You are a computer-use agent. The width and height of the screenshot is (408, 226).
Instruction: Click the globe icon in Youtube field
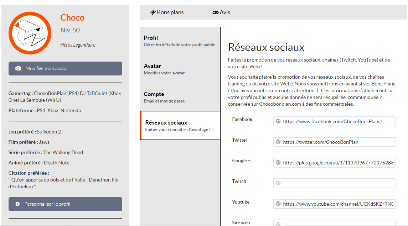click(x=278, y=204)
